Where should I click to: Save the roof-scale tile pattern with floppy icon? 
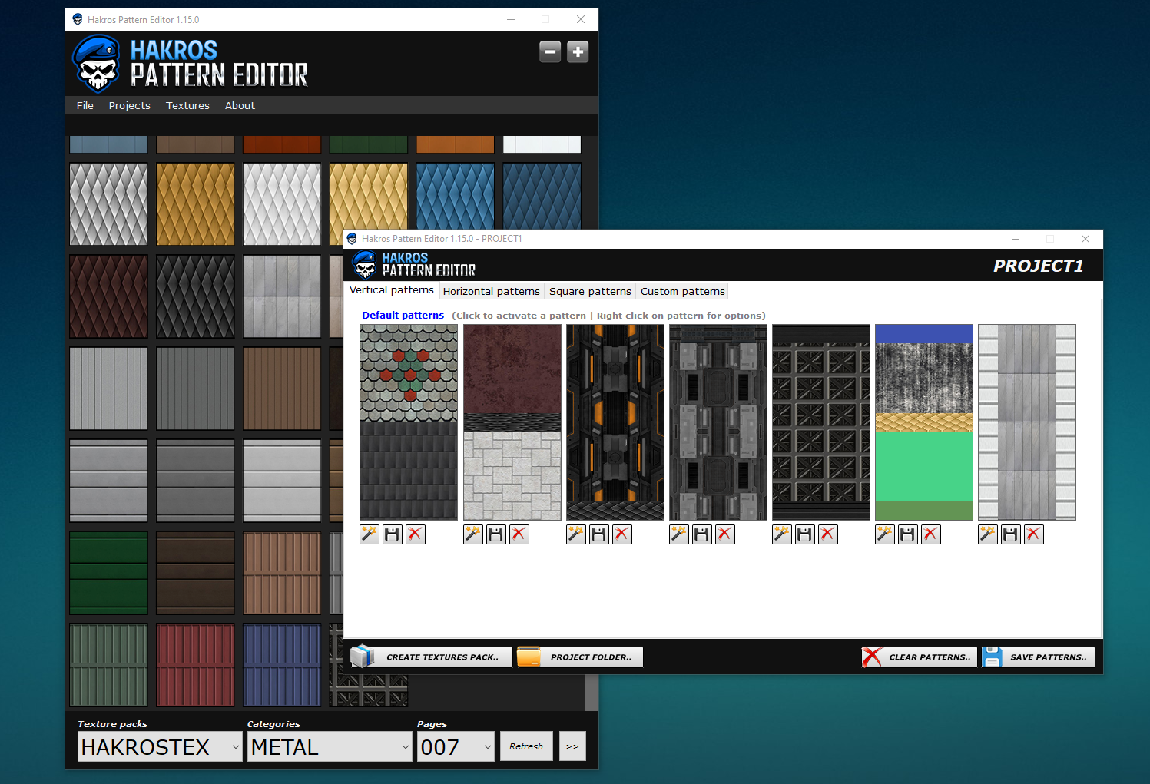point(393,534)
